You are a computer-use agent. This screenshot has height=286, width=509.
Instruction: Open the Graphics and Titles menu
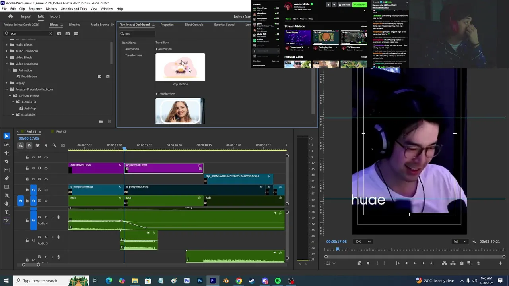74,8
